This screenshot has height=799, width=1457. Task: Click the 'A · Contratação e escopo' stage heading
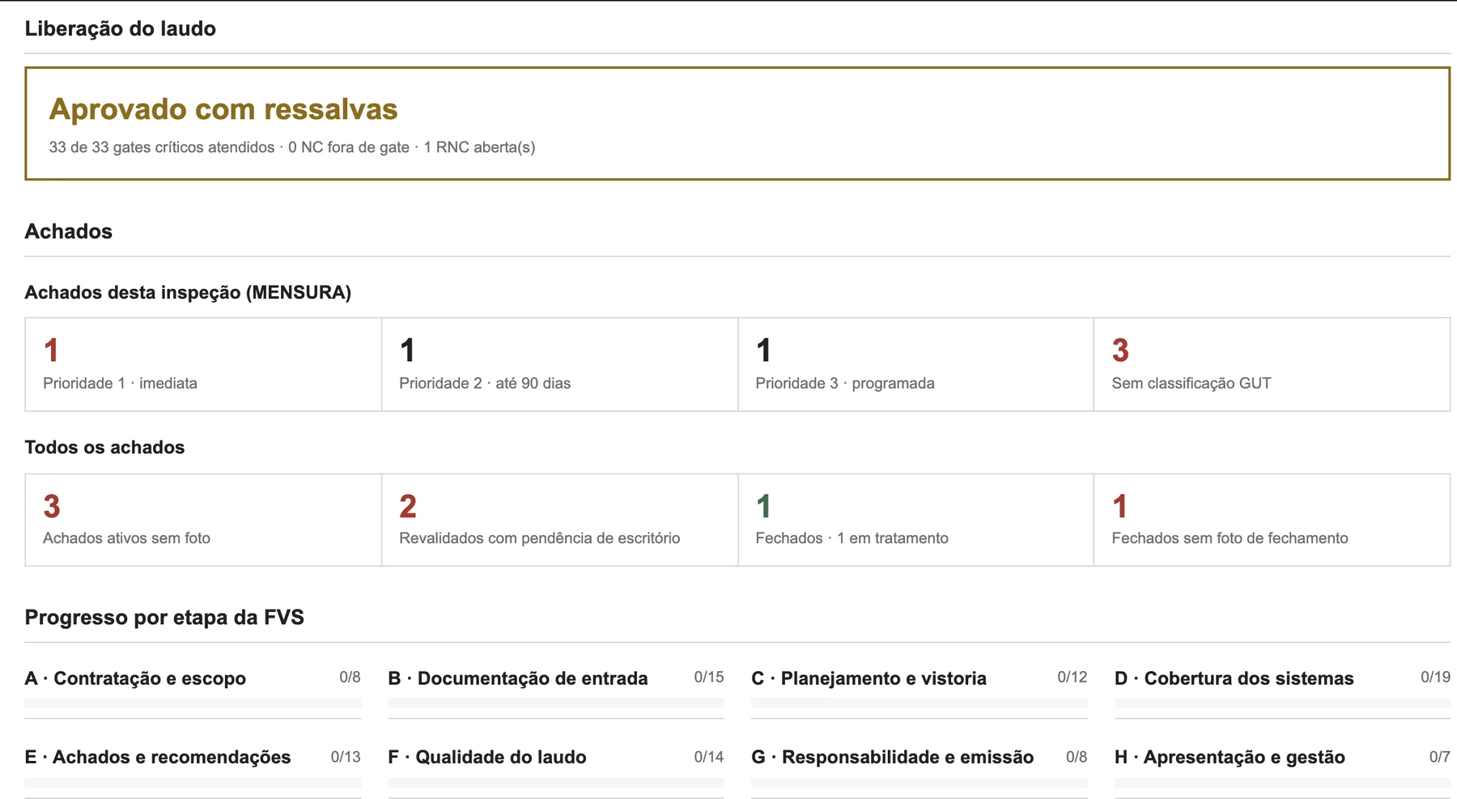135,678
